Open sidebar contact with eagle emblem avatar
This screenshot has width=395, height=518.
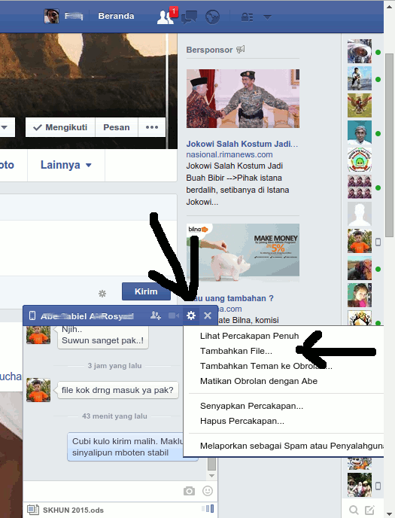(x=360, y=105)
